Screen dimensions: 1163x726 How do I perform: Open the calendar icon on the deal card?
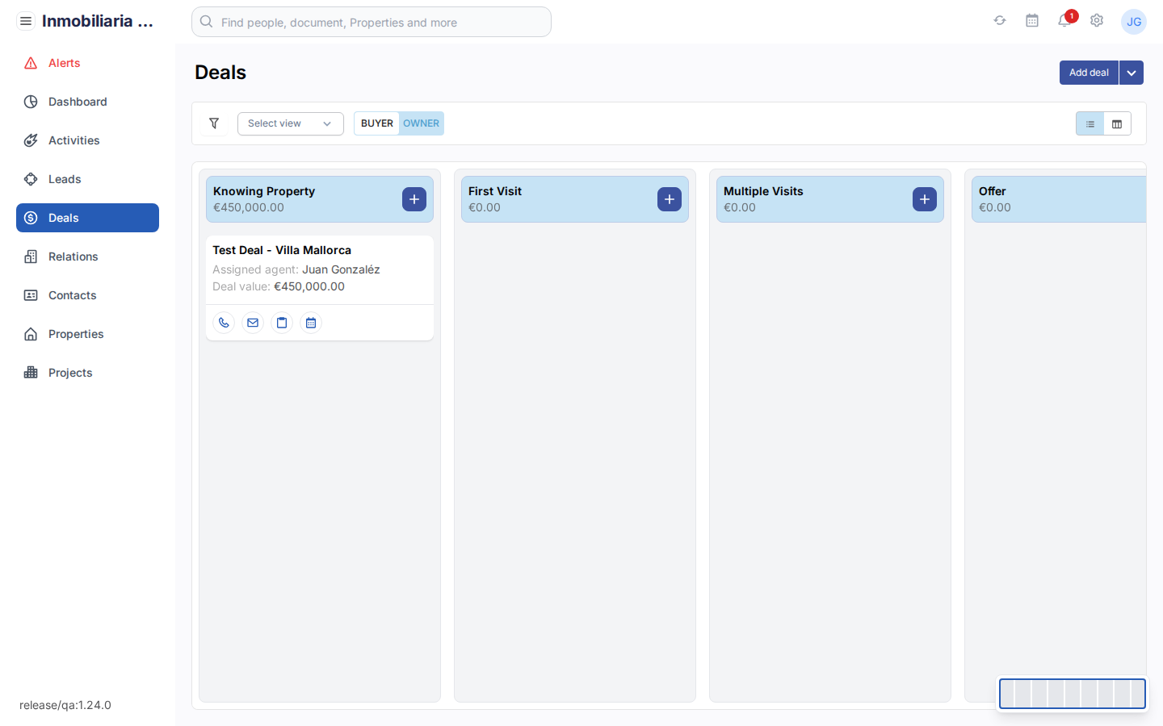tap(311, 322)
